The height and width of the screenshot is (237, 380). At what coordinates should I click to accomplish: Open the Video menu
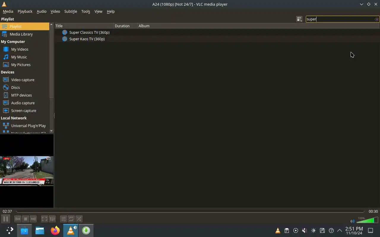click(55, 11)
